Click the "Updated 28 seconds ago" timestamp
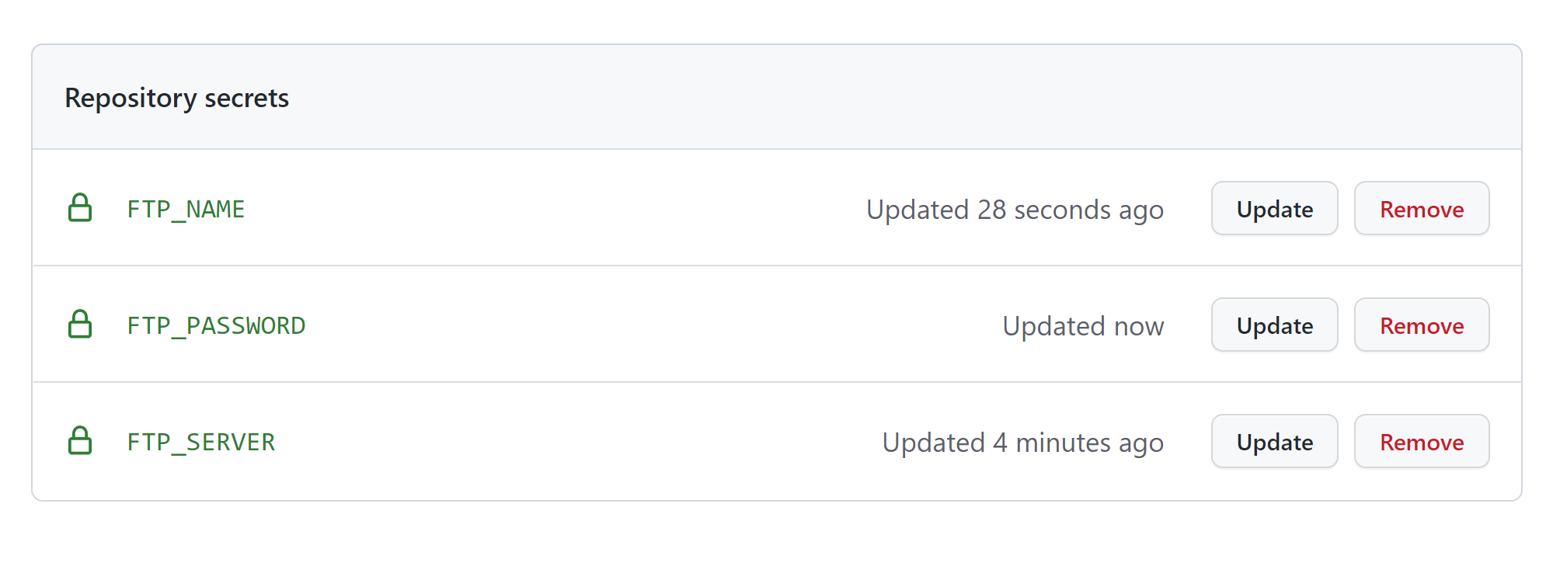The height and width of the screenshot is (566, 1560). point(1015,210)
